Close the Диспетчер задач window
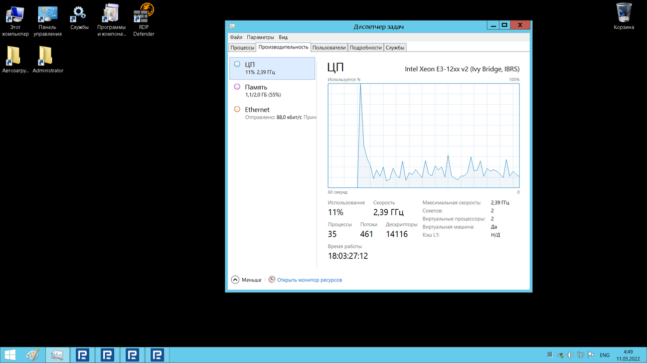Viewport: 647px width, 363px height. point(520,25)
